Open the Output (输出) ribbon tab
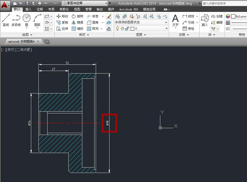 click(100, 9)
